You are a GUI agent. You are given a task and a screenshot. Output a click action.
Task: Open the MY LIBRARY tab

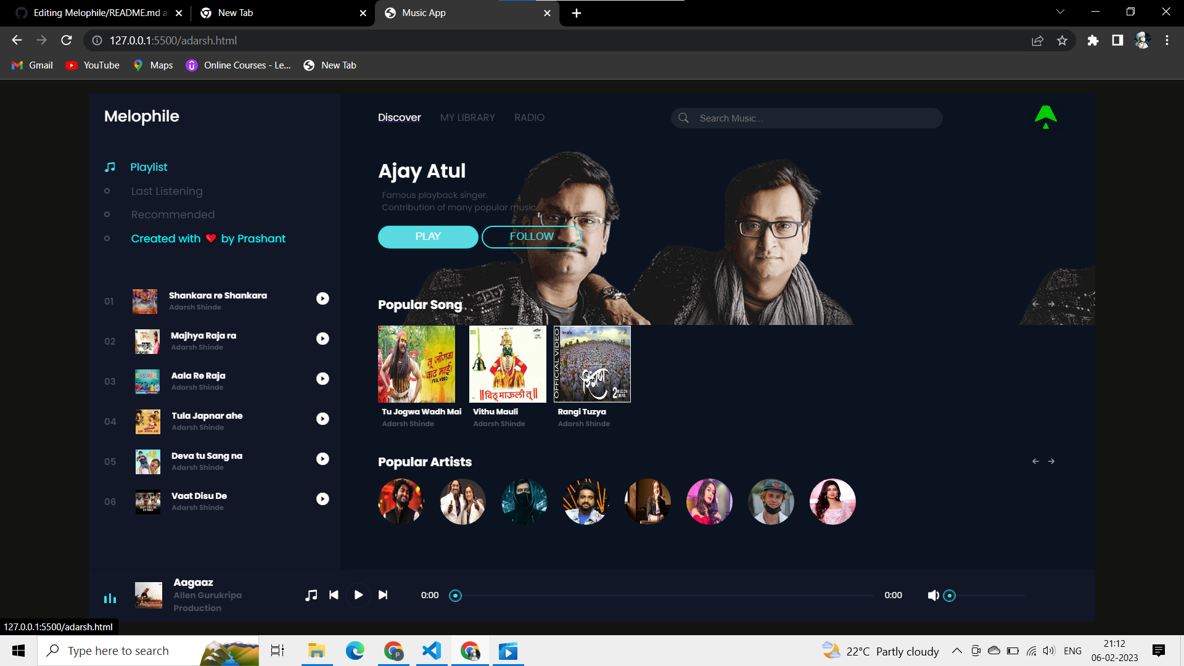[x=467, y=118]
